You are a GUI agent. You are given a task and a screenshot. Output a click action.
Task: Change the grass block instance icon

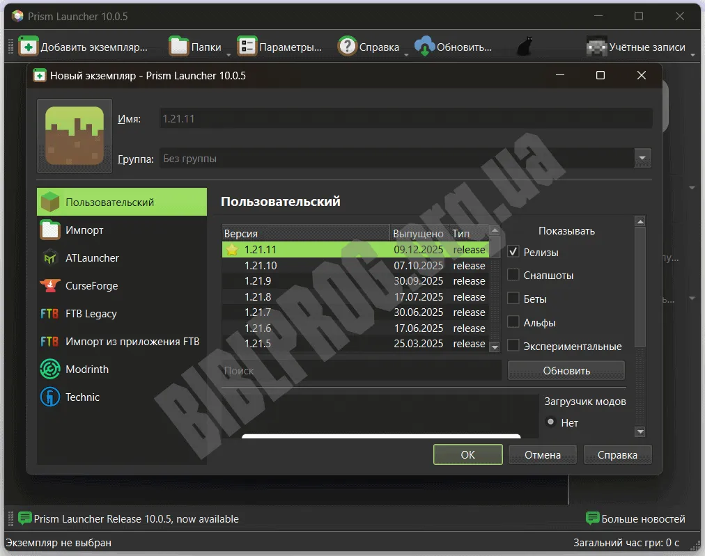pyautogui.click(x=75, y=136)
